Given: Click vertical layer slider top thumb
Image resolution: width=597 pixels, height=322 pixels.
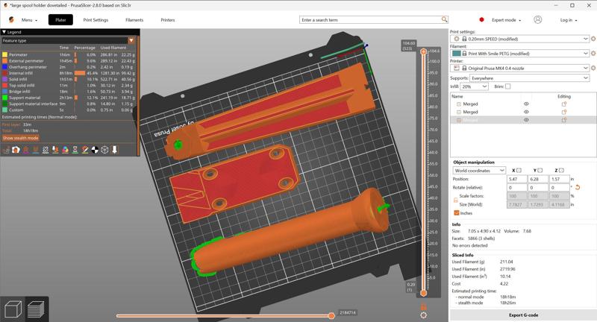Looking at the screenshot, I should tap(423, 51).
